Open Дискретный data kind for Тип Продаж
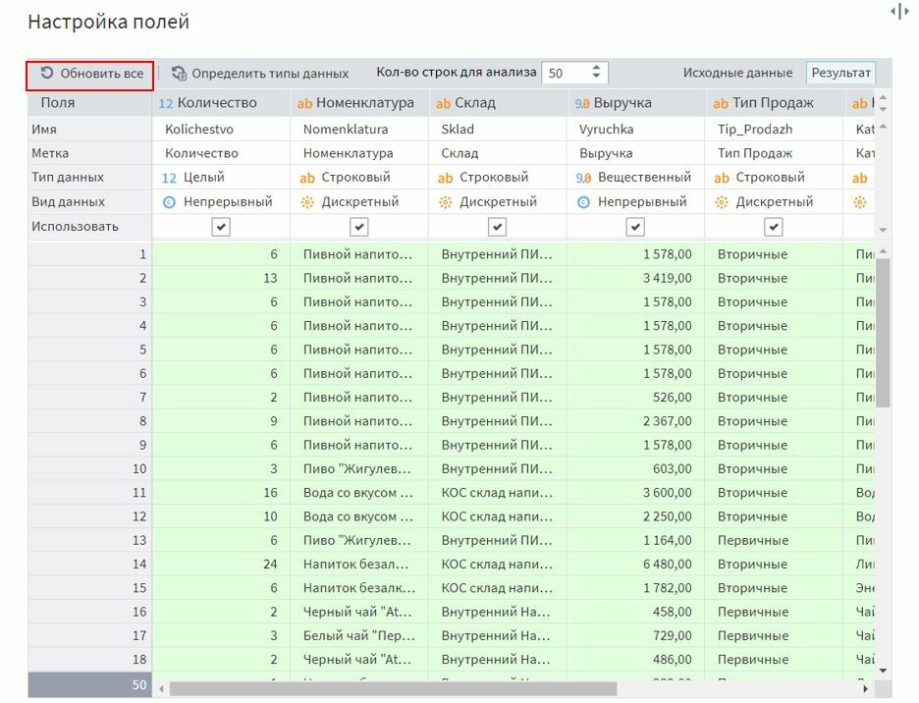Screen dimensions: 919x703 click(775, 201)
